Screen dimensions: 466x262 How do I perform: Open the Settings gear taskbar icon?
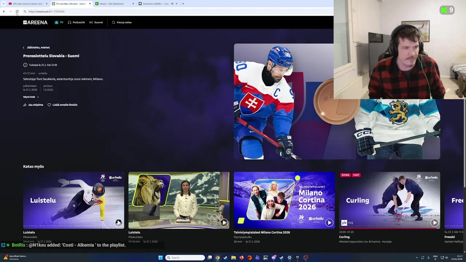click(289, 258)
